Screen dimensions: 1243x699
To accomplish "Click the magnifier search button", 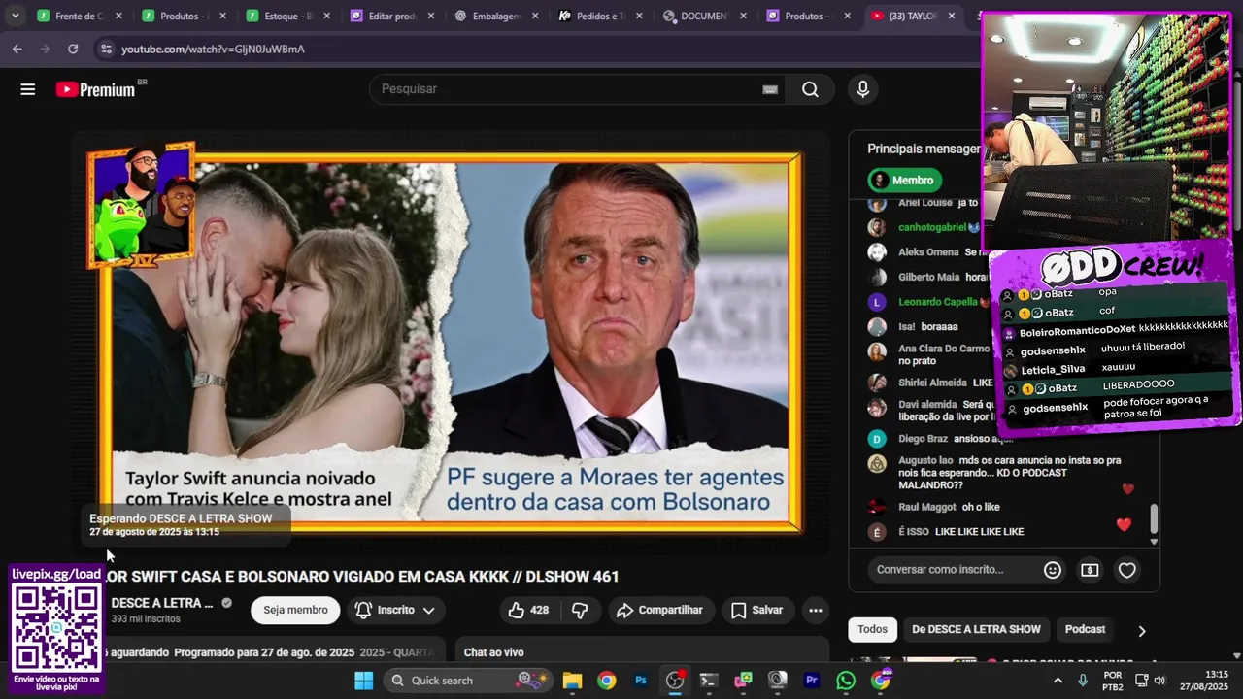I will (x=810, y=89).
